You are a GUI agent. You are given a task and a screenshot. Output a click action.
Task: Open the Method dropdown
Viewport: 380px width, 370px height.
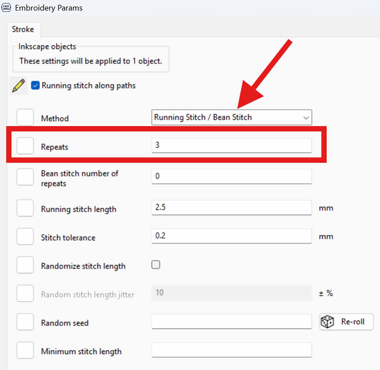click(231, 117)
